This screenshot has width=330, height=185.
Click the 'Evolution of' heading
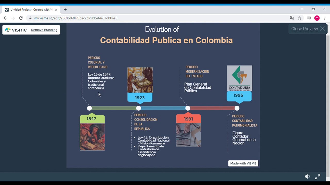pyautogui.click(x=162, y=29)
